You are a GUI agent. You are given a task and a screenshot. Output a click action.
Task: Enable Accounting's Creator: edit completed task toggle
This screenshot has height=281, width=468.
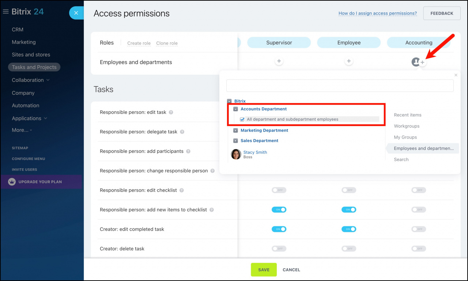[419, 229]
